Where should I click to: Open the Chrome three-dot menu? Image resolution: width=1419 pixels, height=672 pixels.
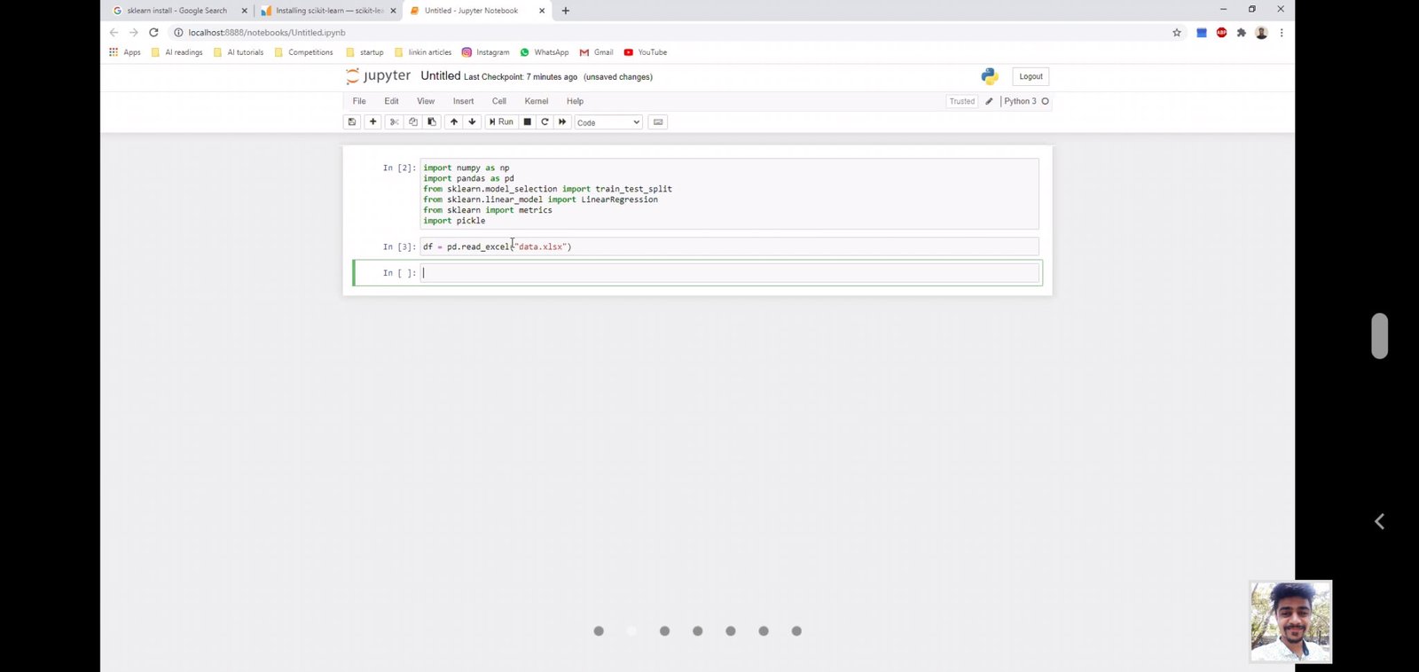(1282, 33)
